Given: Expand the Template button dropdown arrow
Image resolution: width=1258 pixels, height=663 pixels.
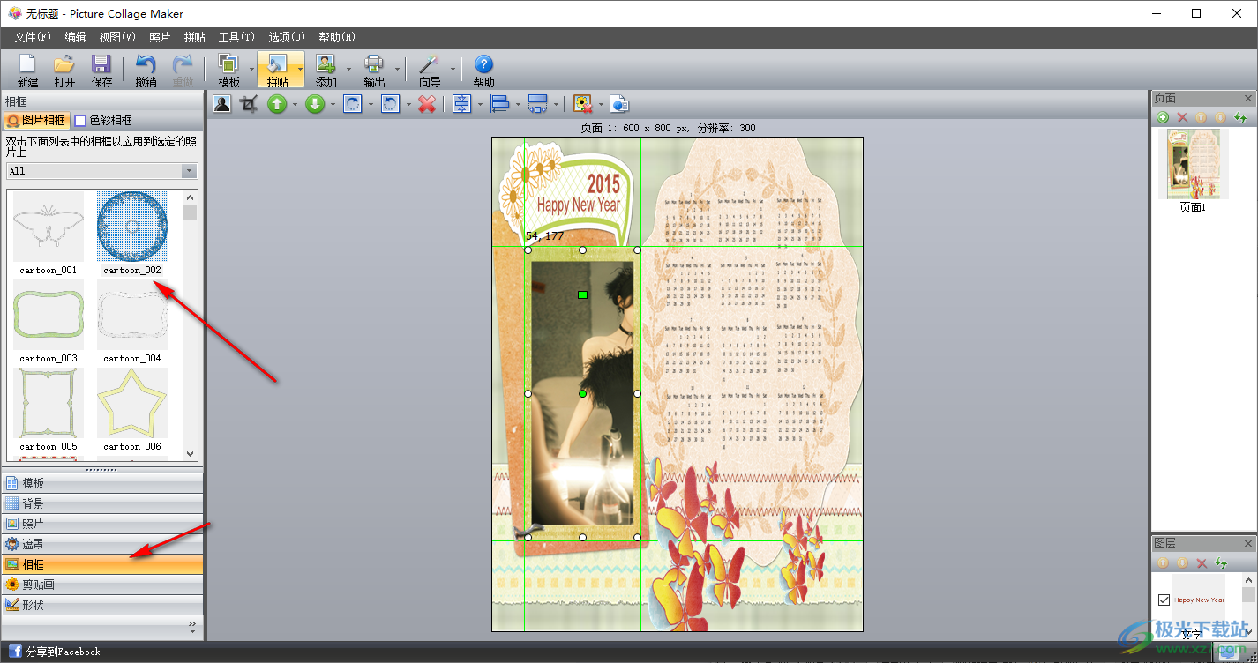Looking at the screenshot, I should pos(251,69).
